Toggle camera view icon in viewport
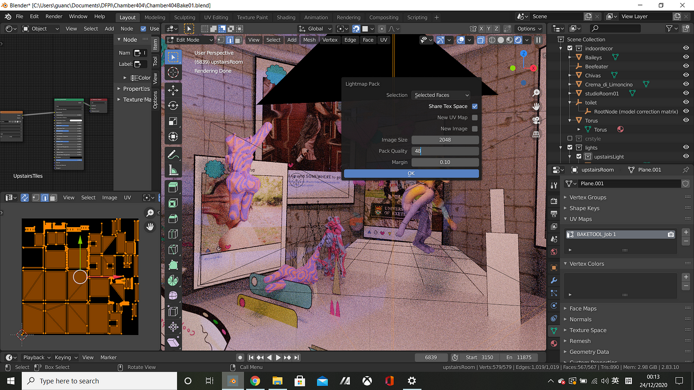Viewport: 694px width, 390px height. click(536, 120)
